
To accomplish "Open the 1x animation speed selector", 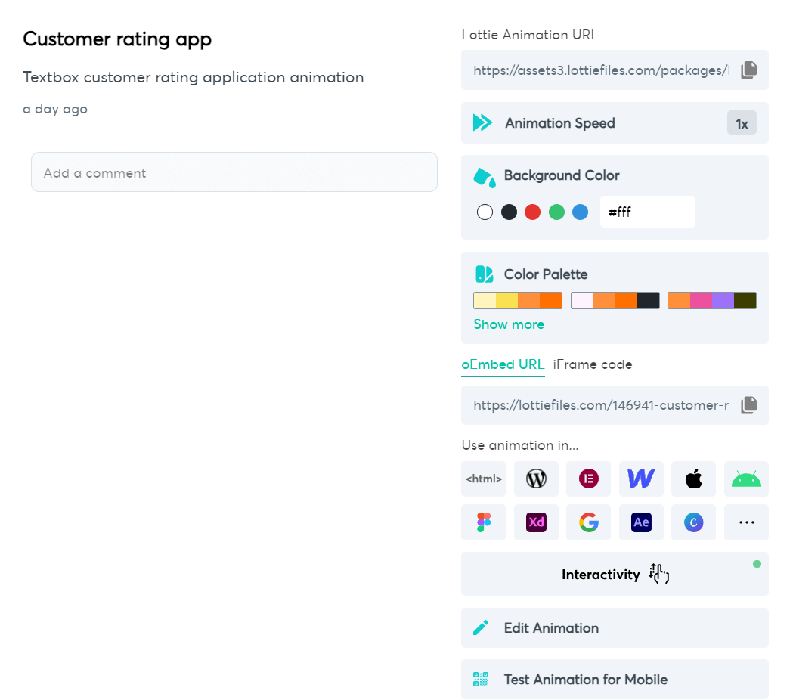I will coord(742,123).
